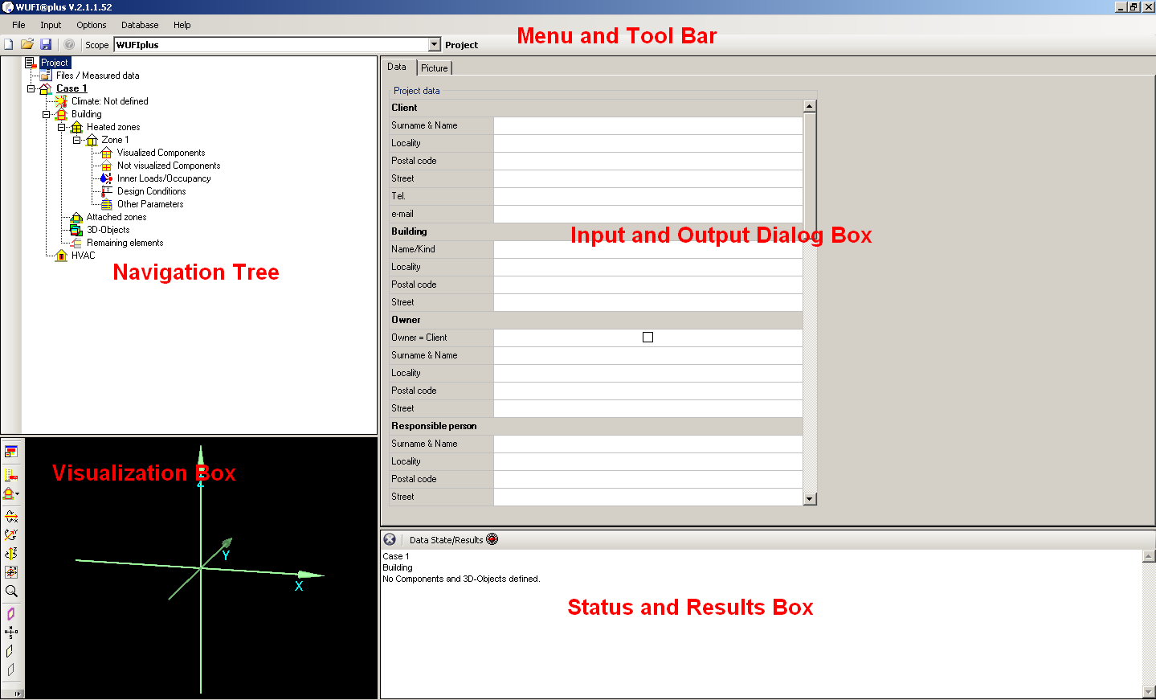Click the Files / Measured data folder icon
Viewport: 1156px width, 700px height.
[x=46, y=76]
